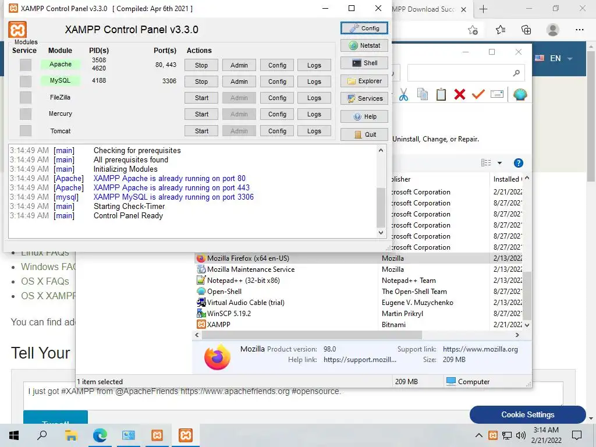Open FileZilla Logs menu
The image size is (596, 447).
tap(314, 98)
